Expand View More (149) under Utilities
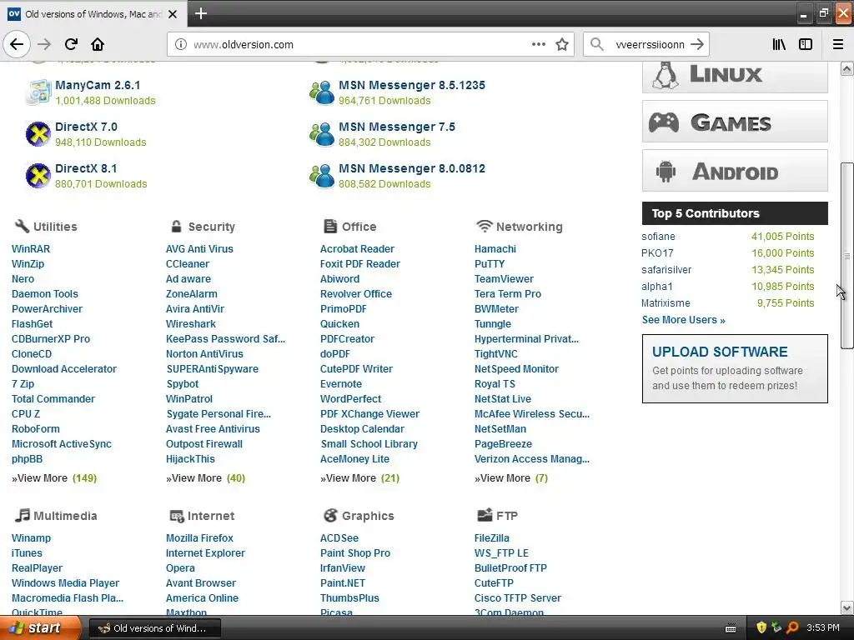854x640 pixels. pos(54,477)
